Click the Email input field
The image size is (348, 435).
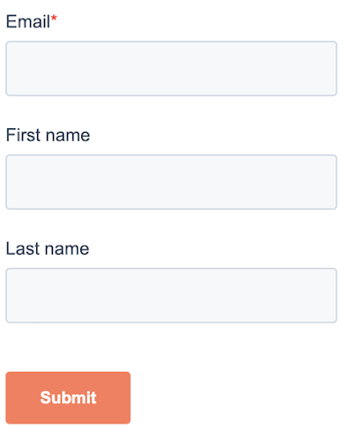(x=171, y=68)
